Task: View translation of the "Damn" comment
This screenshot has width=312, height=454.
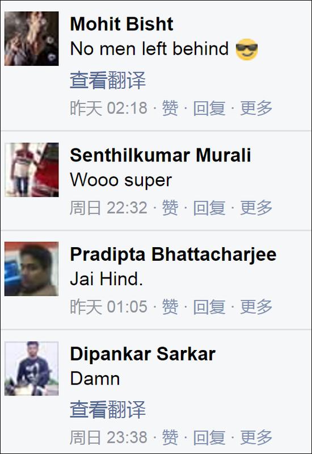Action: point(108,410)
